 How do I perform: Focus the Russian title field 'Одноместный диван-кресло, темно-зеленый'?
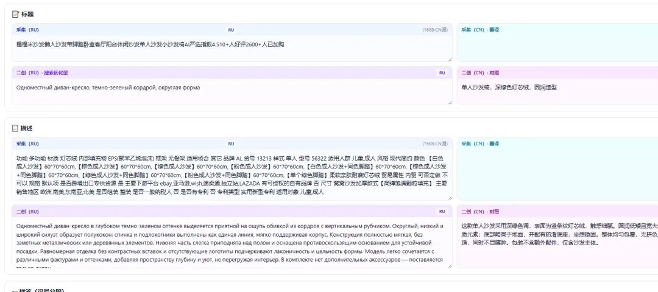click(232, 92)
